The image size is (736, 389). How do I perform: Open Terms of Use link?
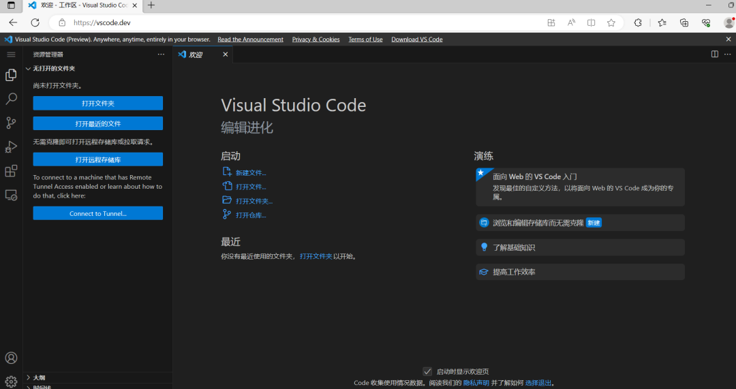click(365, 40)
